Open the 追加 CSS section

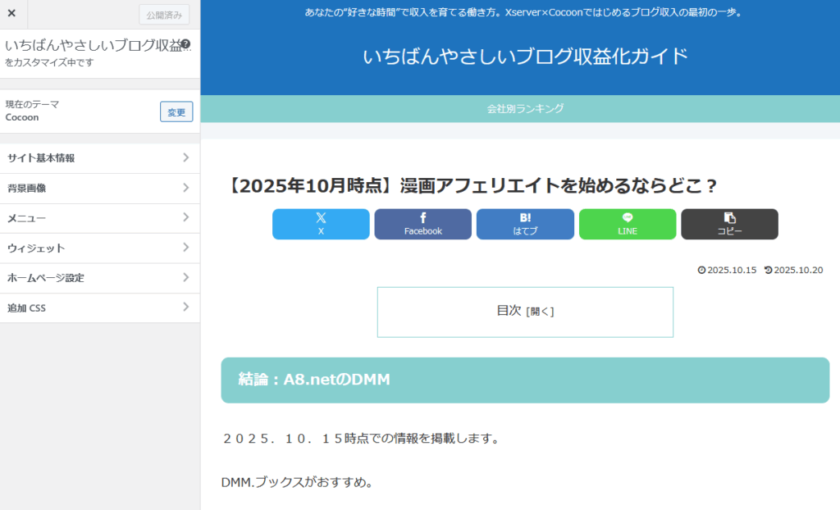(100, 308)
